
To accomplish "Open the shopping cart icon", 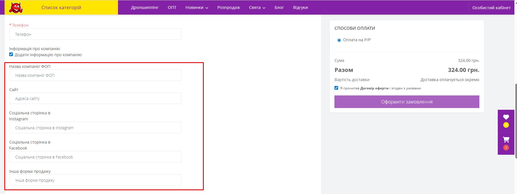I will [506, 140].
